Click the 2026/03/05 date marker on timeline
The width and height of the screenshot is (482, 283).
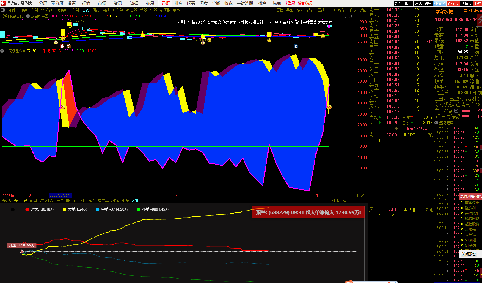tap(61, 195)
